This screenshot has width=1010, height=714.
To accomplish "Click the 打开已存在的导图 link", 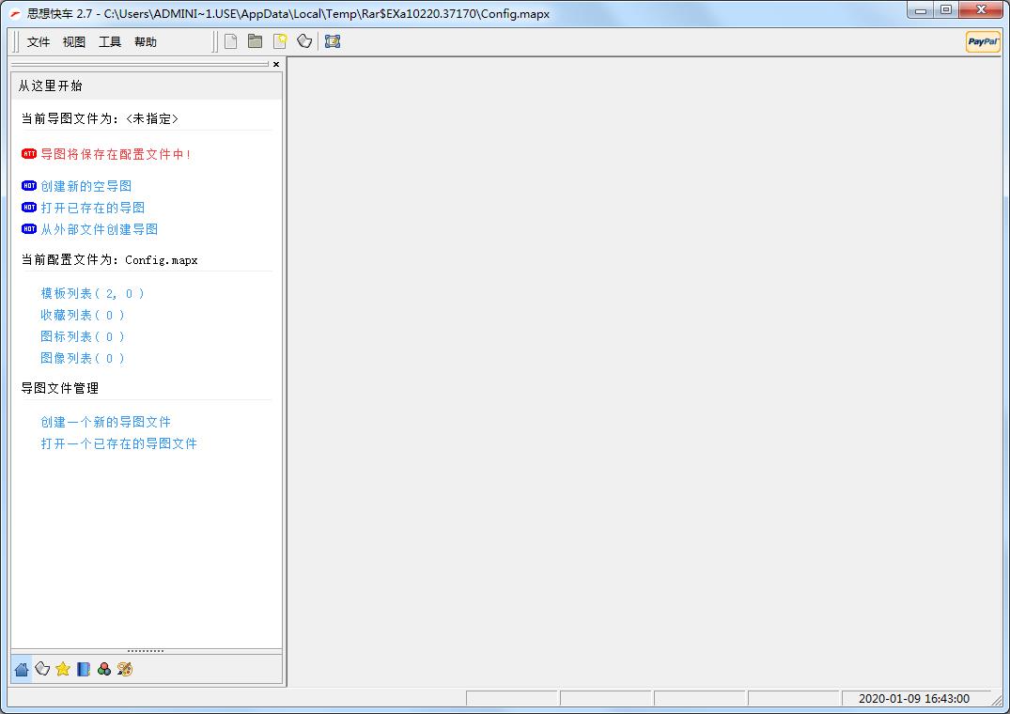I will 92,208.
